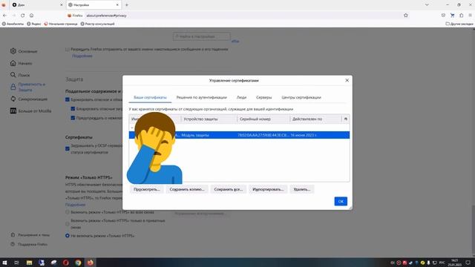475x267 pixels.
Task: Open the Firefox application hamburger menu
Action: point(470,16)
